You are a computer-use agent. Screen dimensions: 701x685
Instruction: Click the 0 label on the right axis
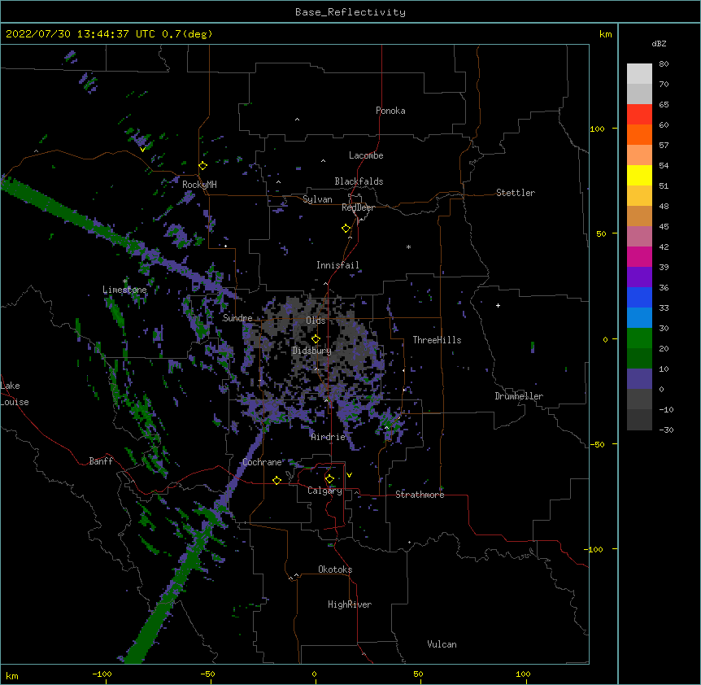605,340
